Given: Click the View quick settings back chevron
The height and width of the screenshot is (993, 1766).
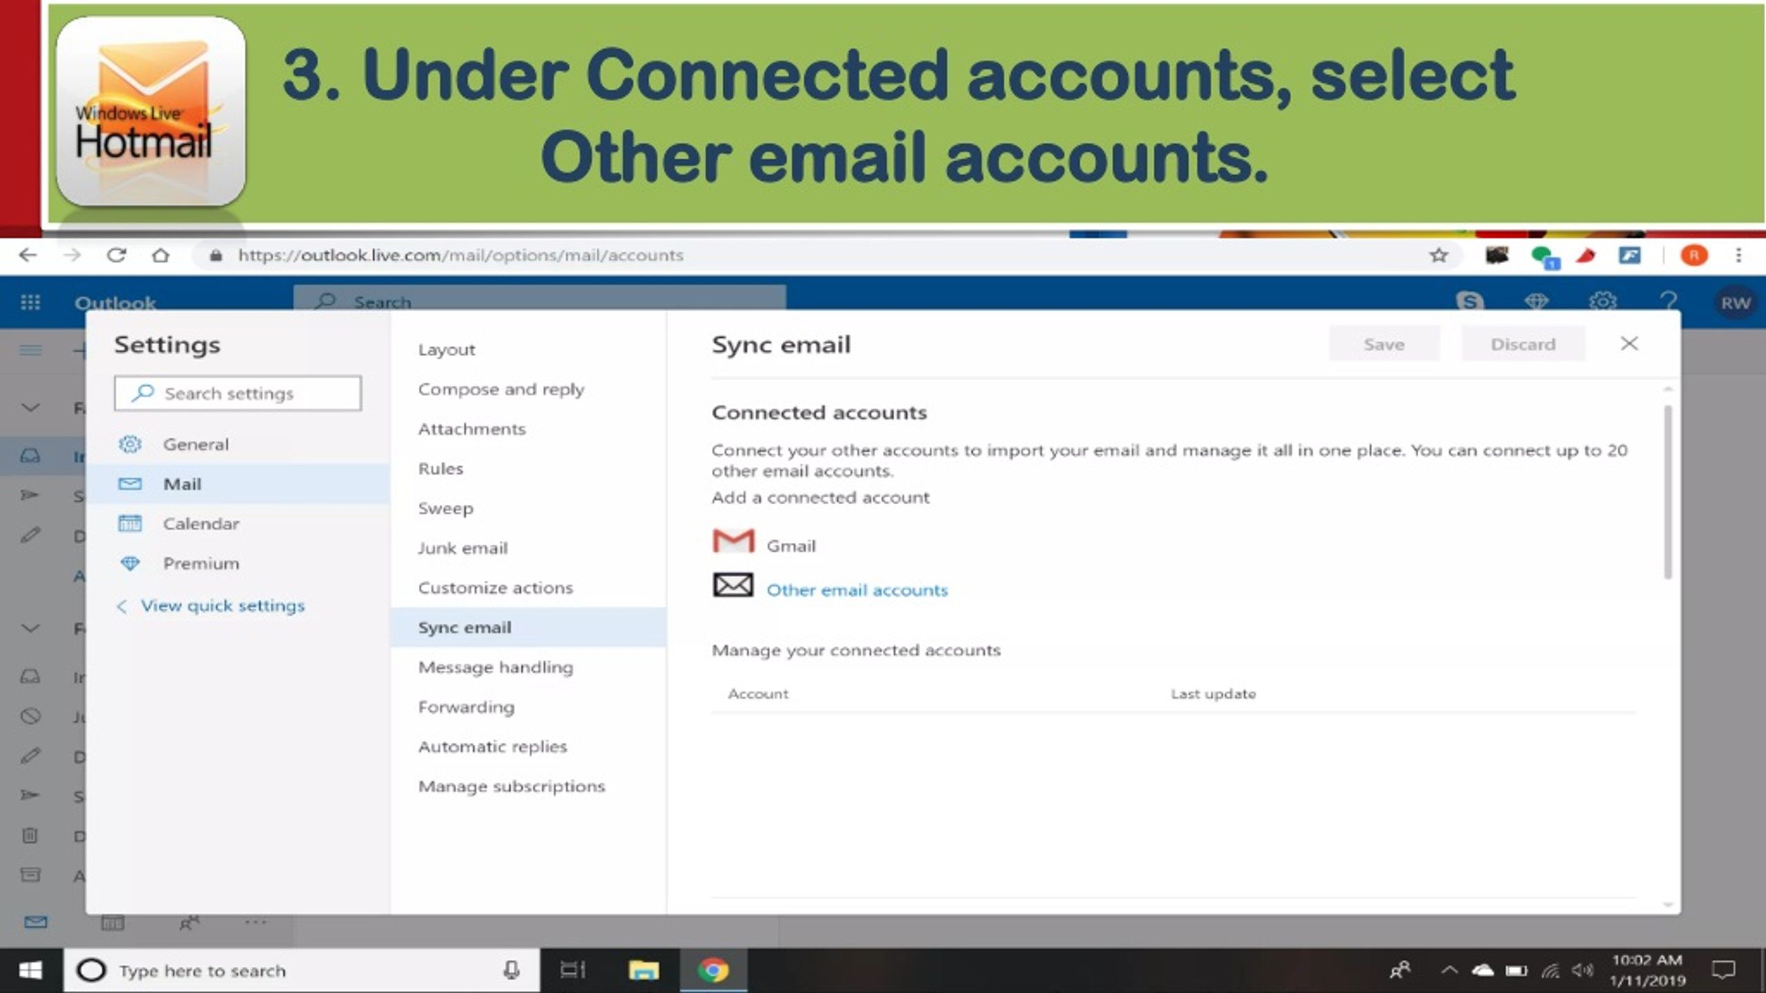Looking at the screenshot, I should pyautogui.click(x=122, y=606).
